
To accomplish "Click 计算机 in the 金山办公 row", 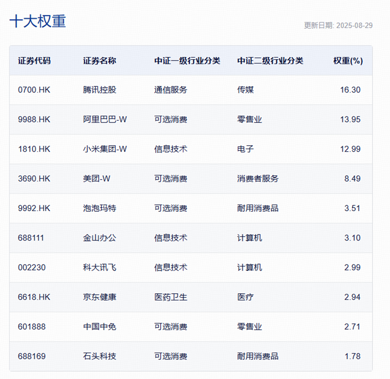I will point(249,238).
